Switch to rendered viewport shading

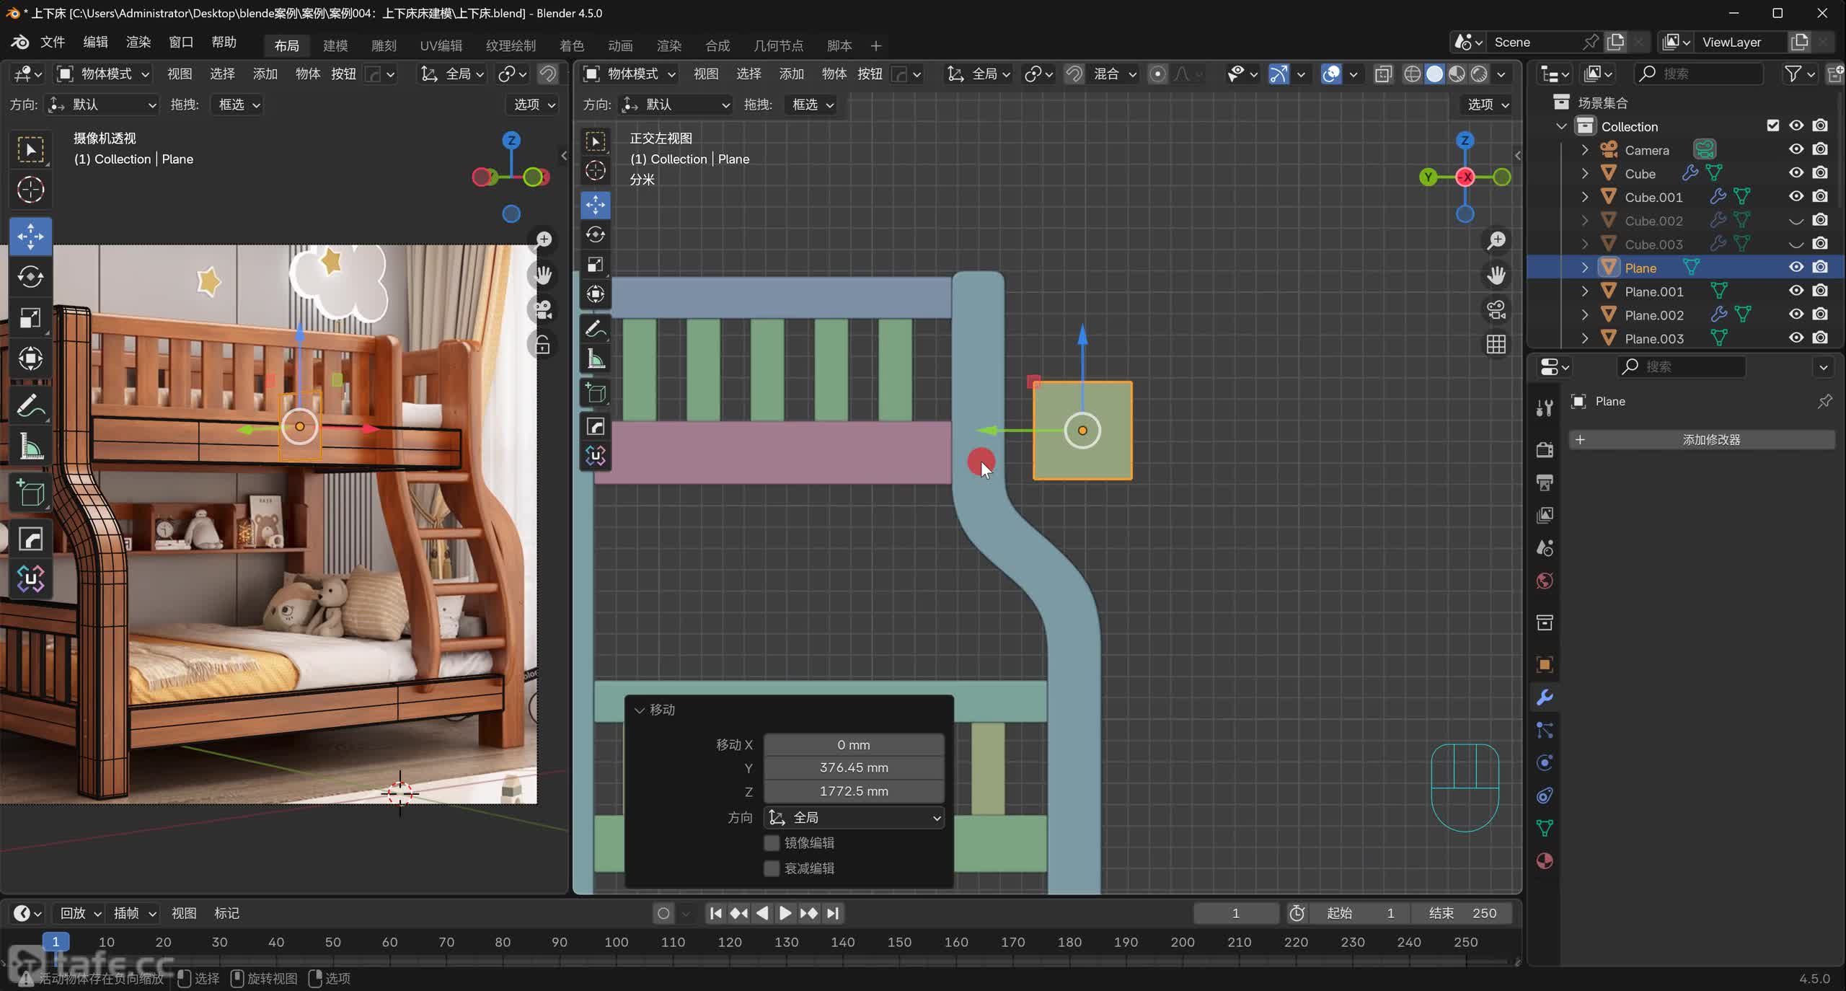[1479, 74]
